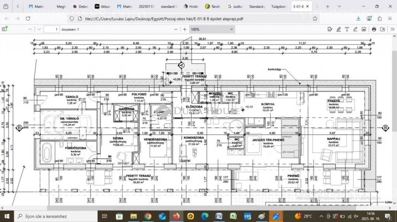Viewport: 397px width, 222px height.
Task: Save the PDF with the save icon
Action: pyautogui.click(x=382, y=29)
